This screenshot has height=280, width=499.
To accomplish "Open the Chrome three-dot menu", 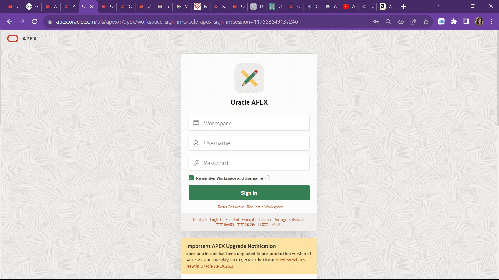I will click(491, 21).
